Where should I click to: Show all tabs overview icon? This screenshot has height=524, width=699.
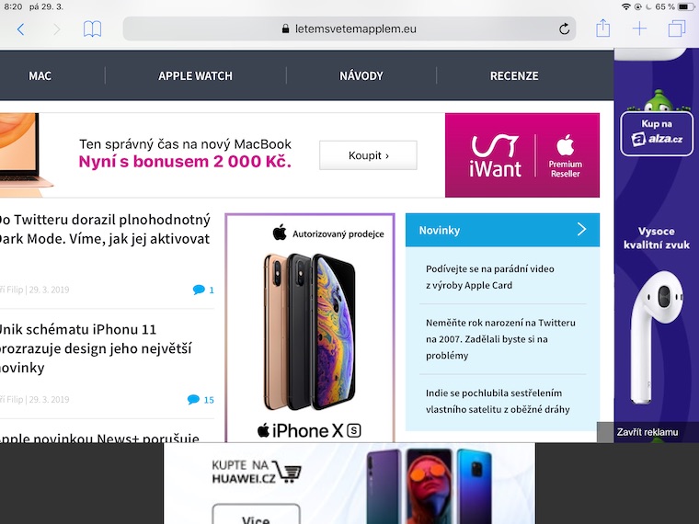coord(677,28)
